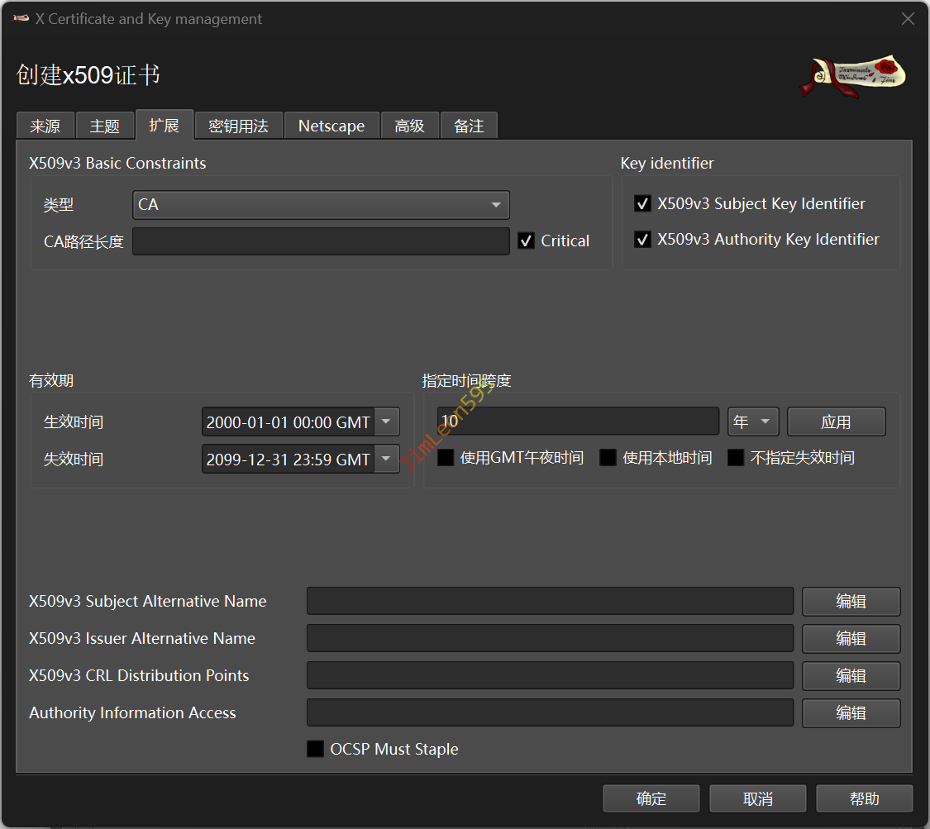Click the CA路径长度 input field
This screenshot has width=930, height=829.
click(x=321, y=241)
